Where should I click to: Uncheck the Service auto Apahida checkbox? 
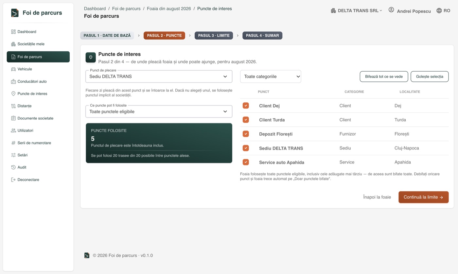[246, 162]
